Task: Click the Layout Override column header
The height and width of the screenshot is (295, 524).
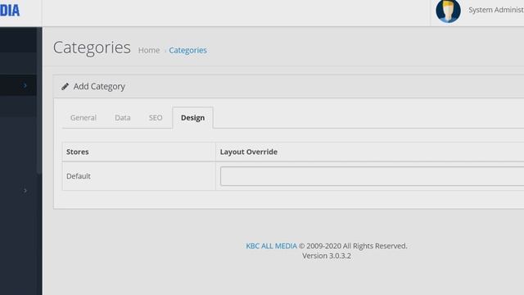Action: [249, 152]
